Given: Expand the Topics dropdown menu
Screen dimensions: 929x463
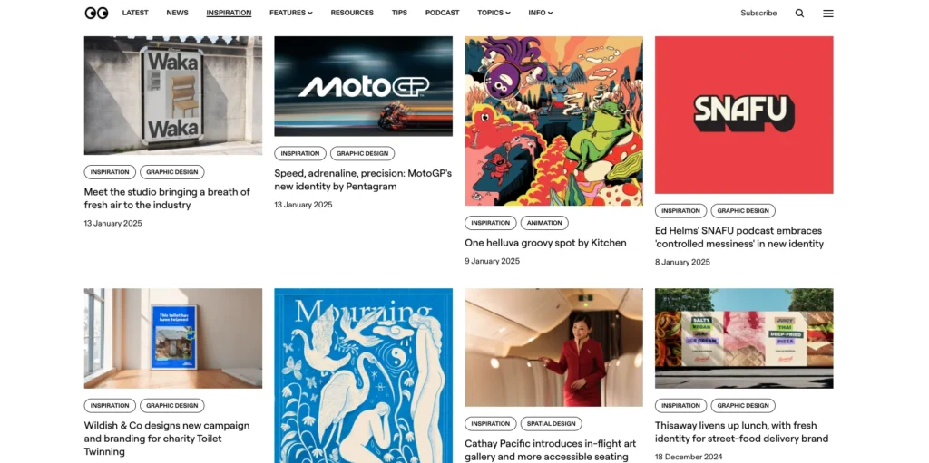Looking at the screenshot, I should 494,13.
